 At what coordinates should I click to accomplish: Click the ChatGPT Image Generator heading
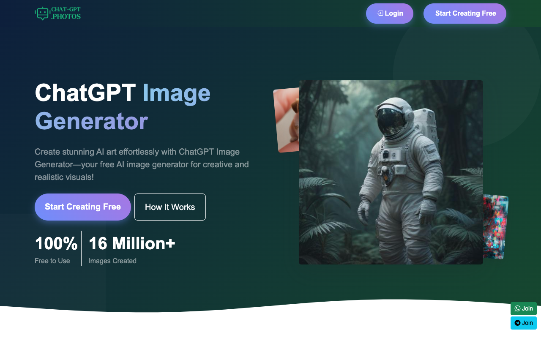click(123, 106)
